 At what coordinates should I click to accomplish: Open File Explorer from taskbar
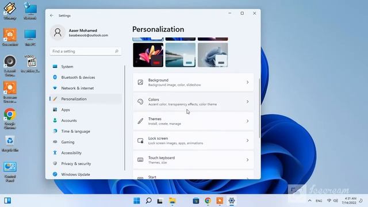click(172, 201)
